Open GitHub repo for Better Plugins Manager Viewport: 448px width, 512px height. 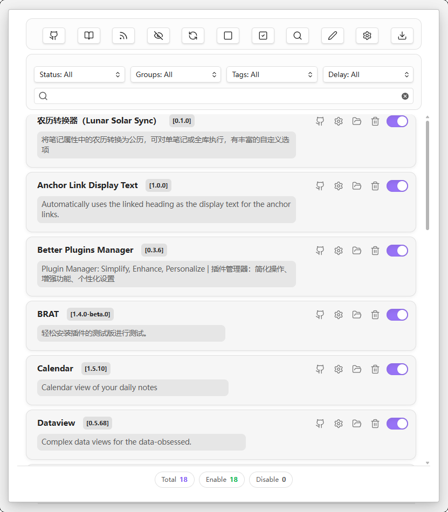click(x=320, y=251)
